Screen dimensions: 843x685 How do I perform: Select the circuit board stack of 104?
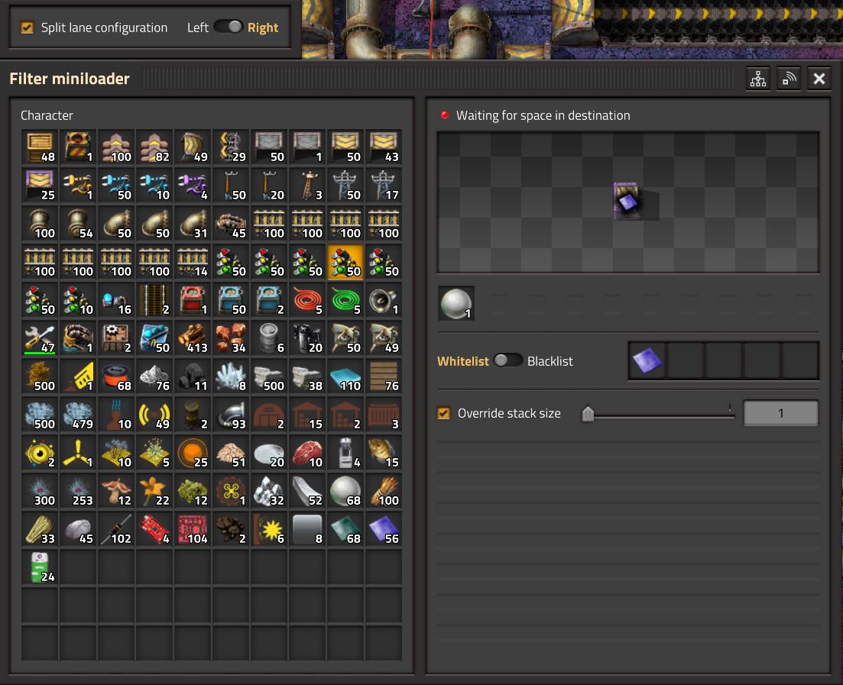(193, 528)
